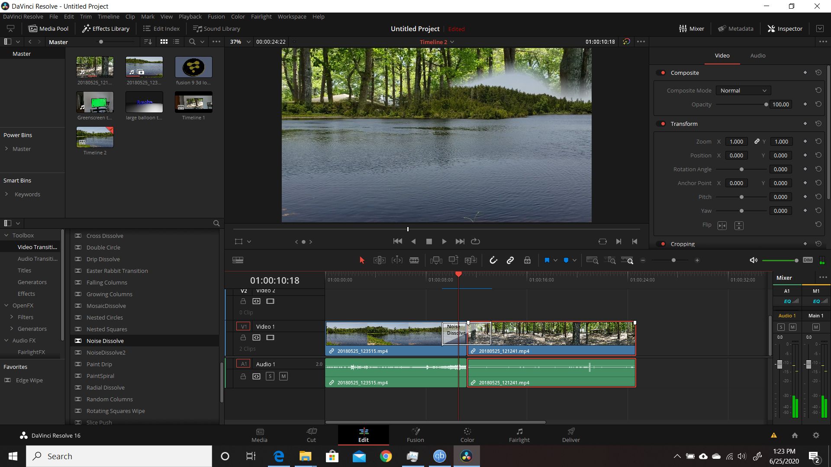Collapse the Audio FX tree section
831x467 pixels.
tap(6, 340)
